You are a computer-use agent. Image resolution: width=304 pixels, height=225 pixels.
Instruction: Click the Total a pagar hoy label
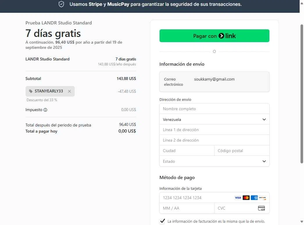point(41,131)
